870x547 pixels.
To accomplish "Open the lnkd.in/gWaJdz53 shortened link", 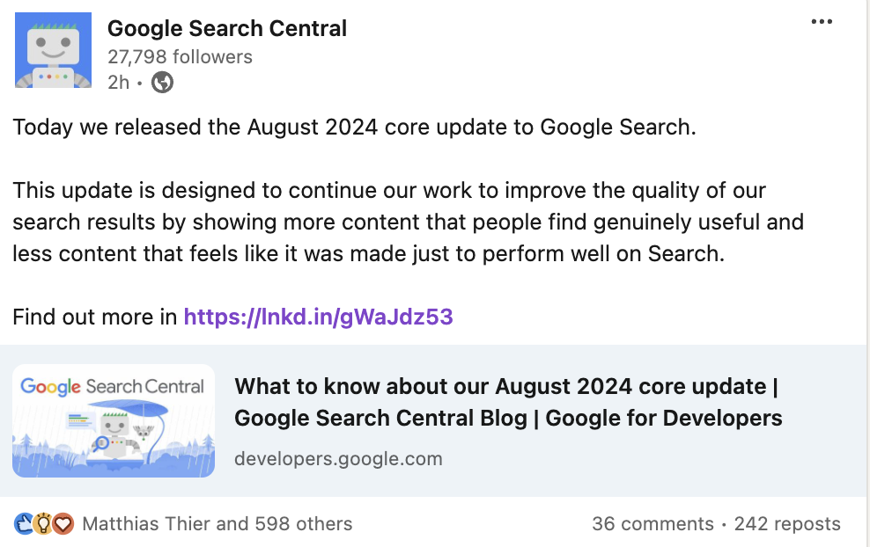I will (x=319, y=317).
